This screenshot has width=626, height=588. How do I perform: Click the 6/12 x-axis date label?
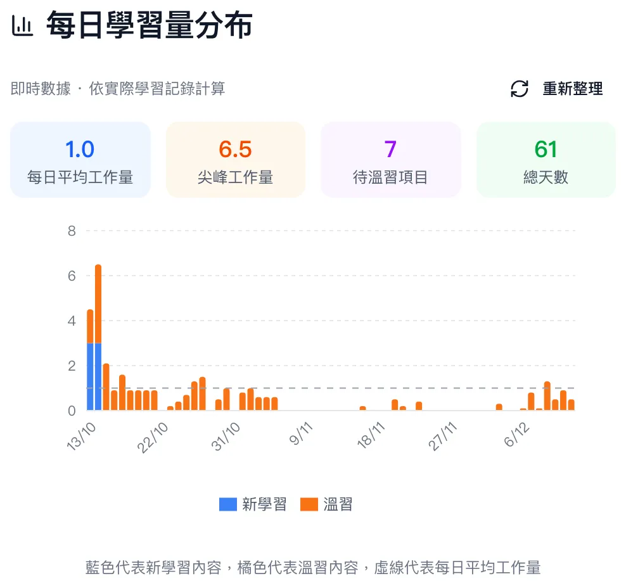[516, 434]
